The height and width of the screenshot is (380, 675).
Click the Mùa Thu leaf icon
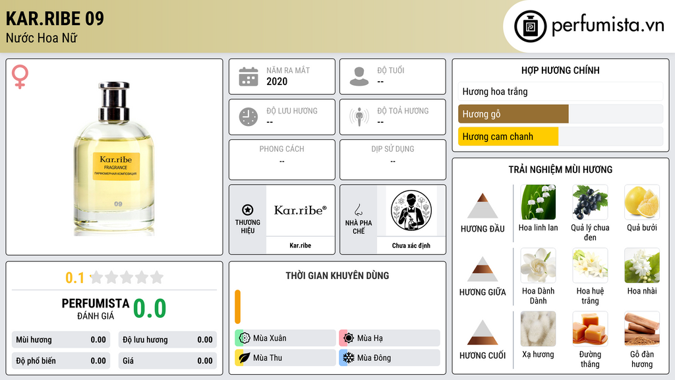pos(245,358)
